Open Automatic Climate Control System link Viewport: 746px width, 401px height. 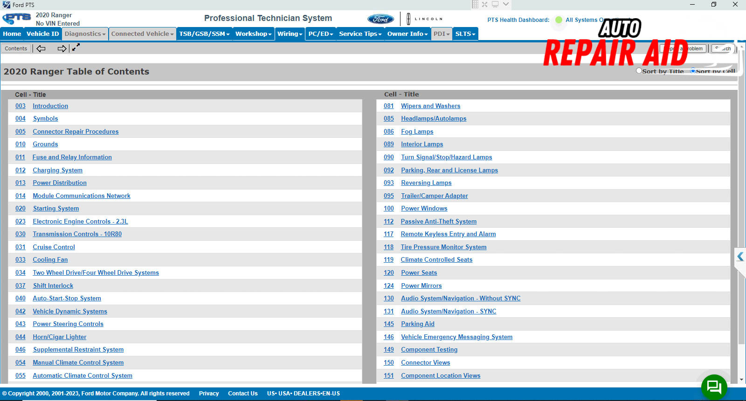coord(83,376)
